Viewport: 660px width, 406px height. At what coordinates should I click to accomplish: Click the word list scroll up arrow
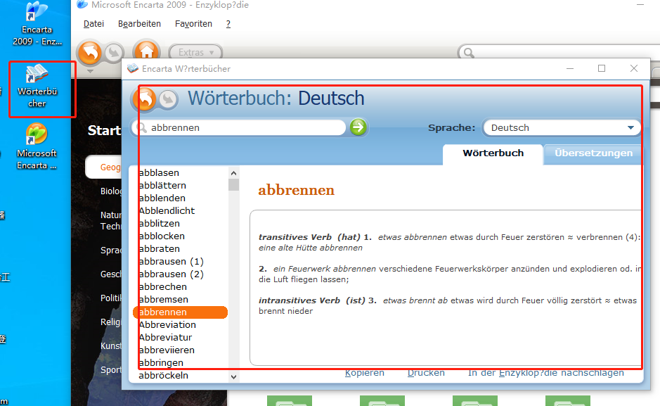point(233,172)
